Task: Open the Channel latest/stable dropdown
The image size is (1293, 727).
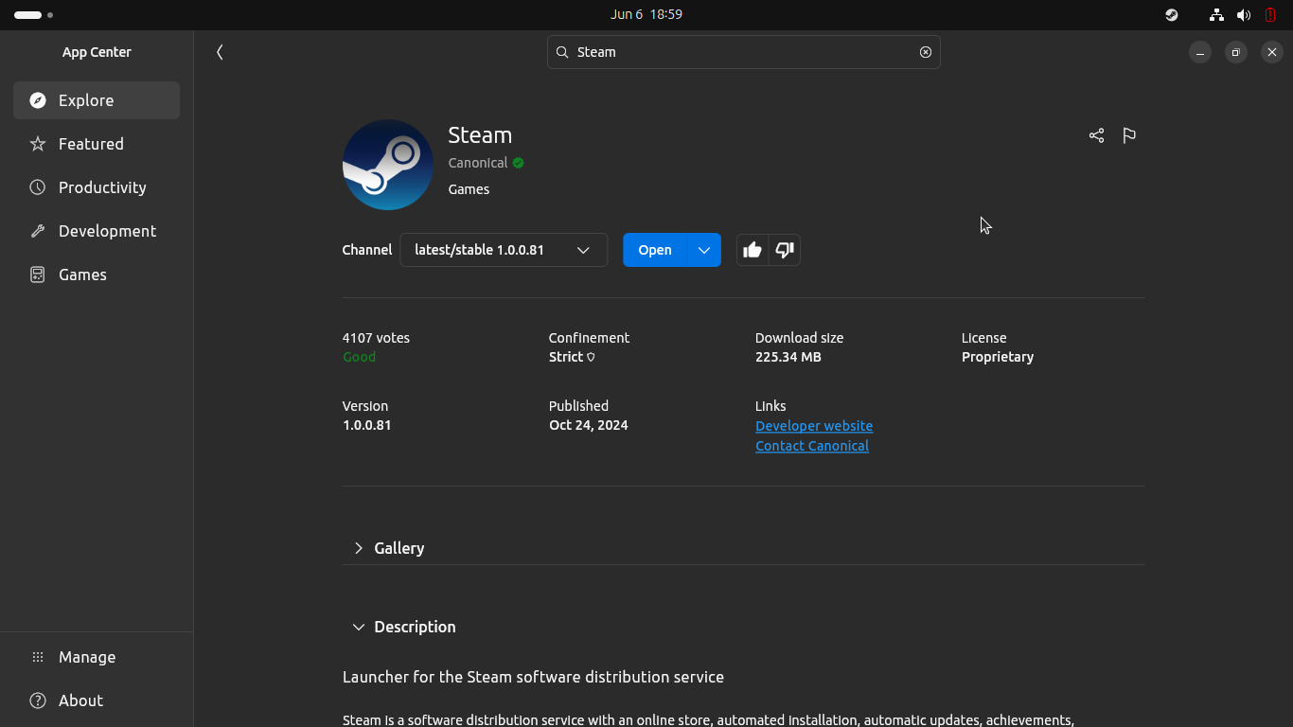Action: point(504,250)
